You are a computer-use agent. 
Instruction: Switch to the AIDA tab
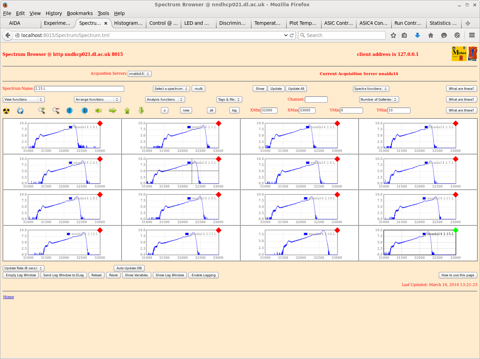coord(15,23)
